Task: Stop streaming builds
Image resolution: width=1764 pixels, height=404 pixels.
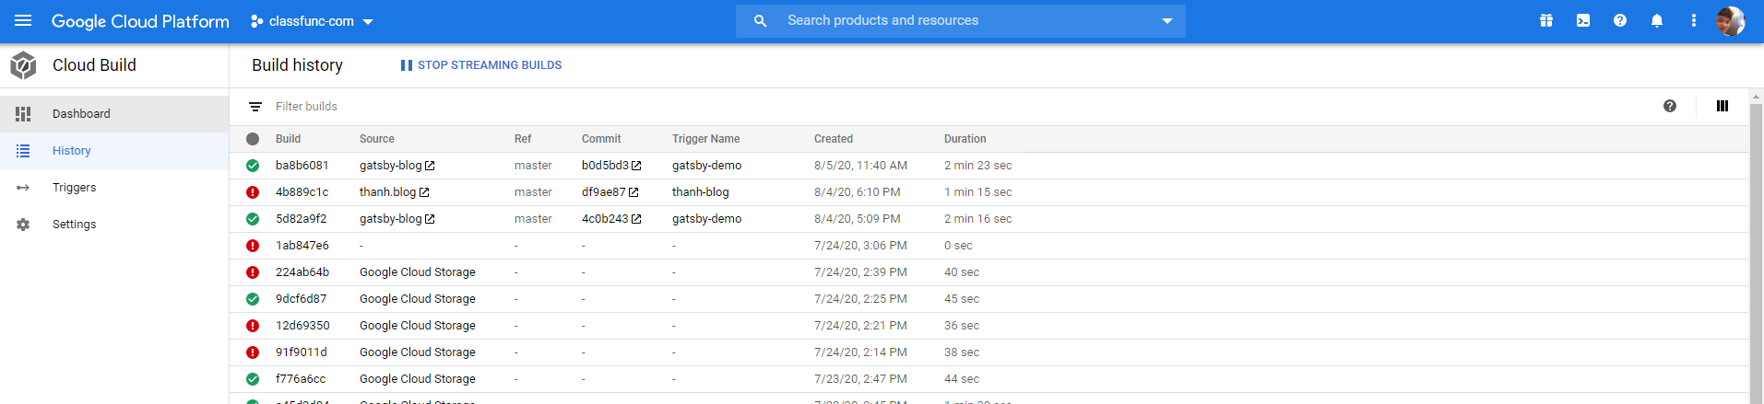Action: pos(480,65)
